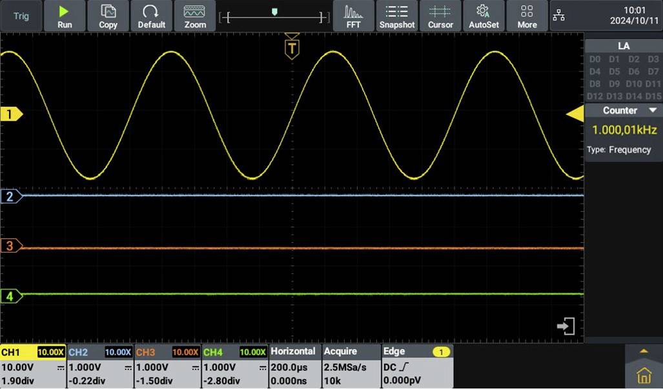Open the Horizontal settings menu
663x389 pixels.
[x=294, y=351]
